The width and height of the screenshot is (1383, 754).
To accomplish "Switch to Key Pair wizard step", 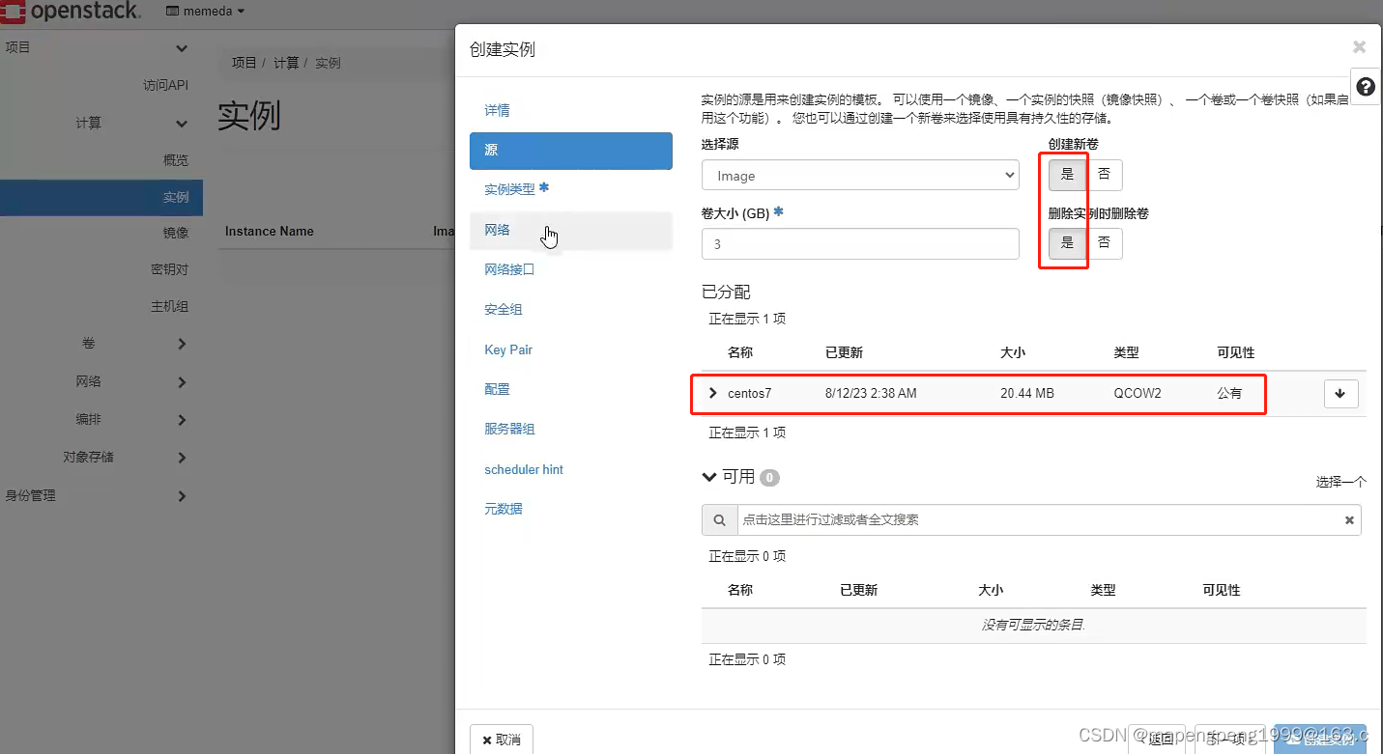I will point(571,349).
